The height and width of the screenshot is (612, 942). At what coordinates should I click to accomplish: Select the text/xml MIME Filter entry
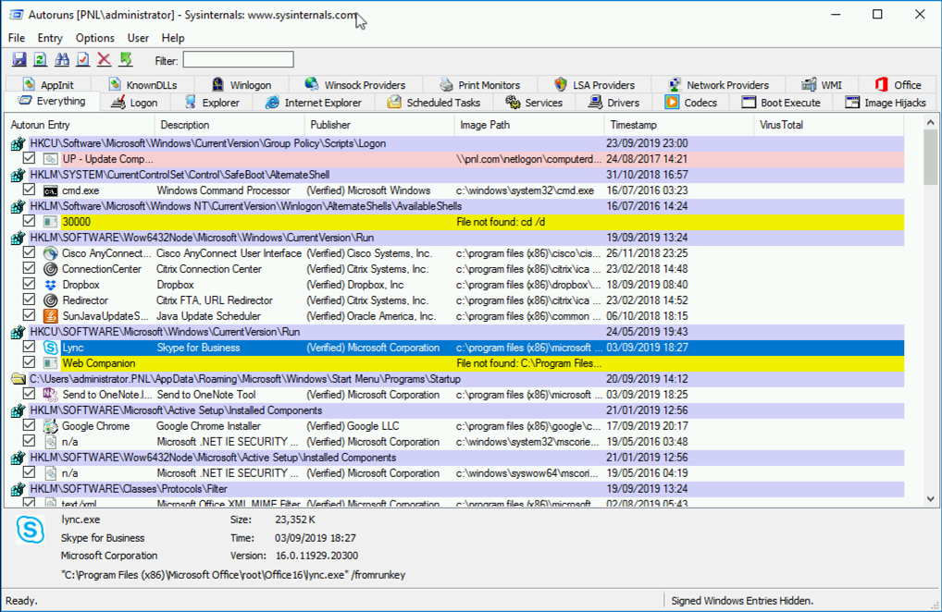(x=456, y=503)
